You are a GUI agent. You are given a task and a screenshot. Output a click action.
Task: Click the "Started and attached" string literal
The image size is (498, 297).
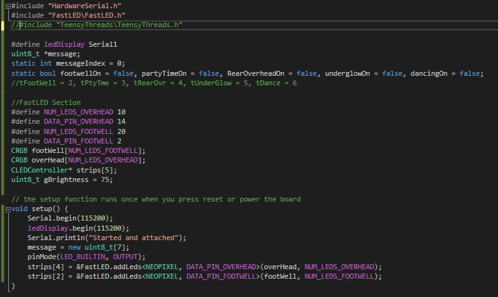pyautogui.click(x=134, y=238)
